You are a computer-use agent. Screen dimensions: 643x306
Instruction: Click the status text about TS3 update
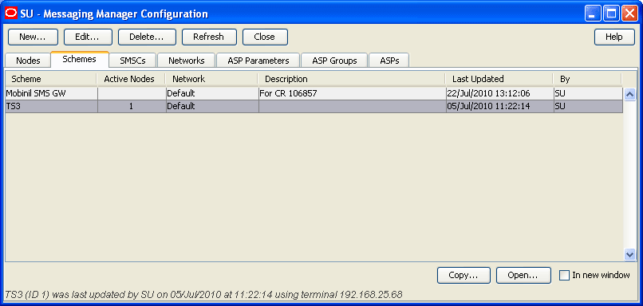point(203,294)
